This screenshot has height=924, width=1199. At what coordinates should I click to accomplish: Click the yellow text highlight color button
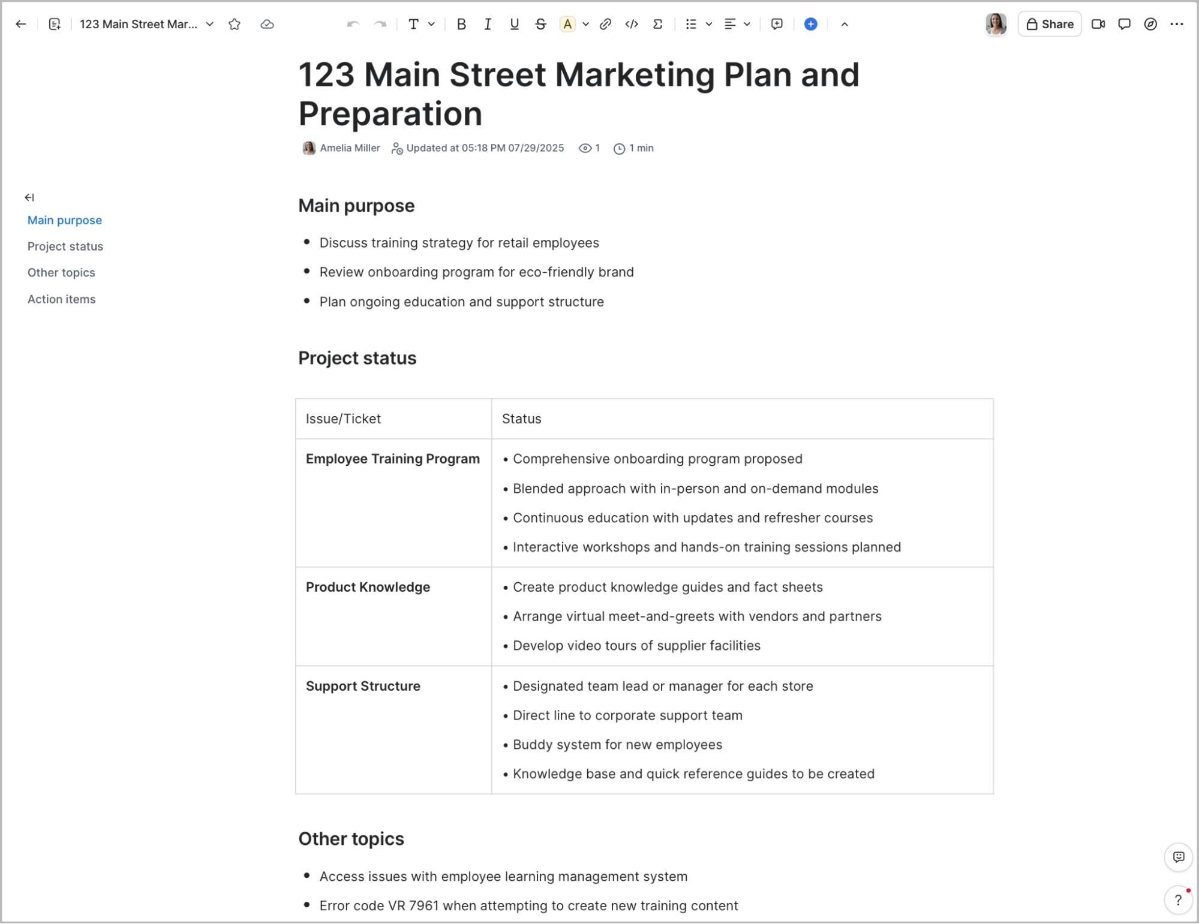567,24
